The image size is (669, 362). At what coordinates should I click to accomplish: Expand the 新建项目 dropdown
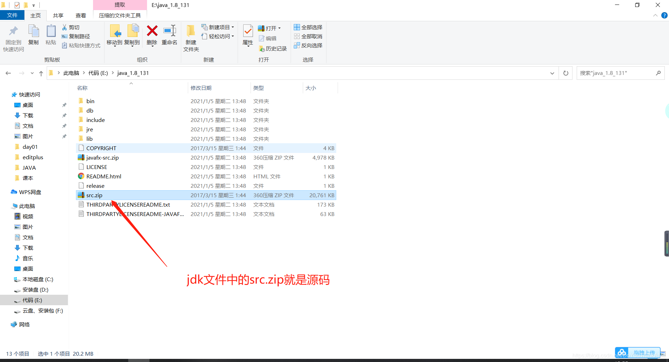[232, 27]
